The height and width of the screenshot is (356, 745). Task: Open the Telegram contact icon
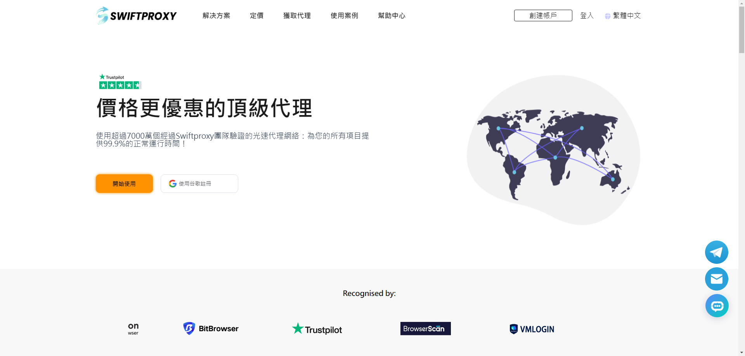coord(717,252)
